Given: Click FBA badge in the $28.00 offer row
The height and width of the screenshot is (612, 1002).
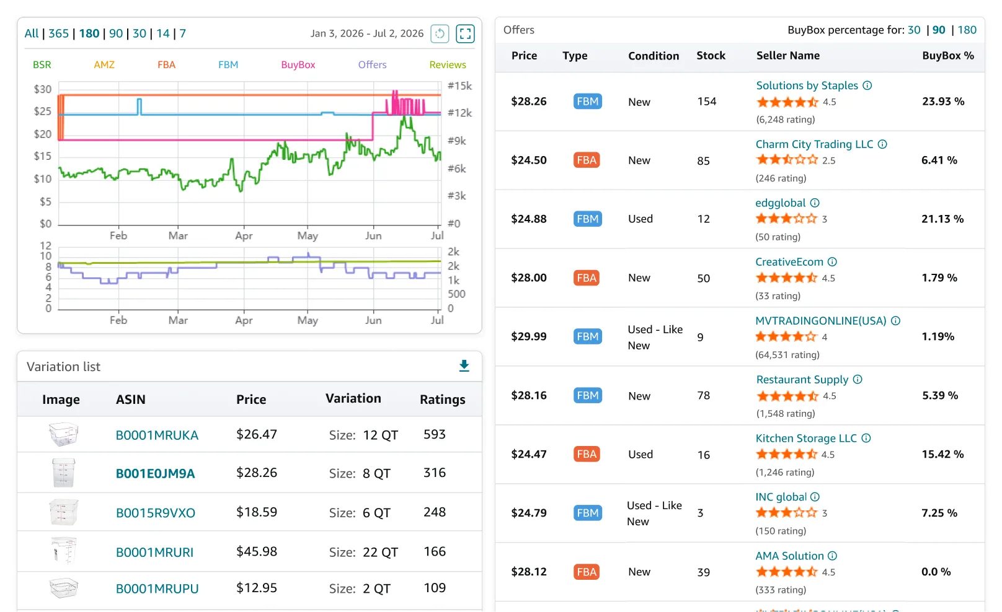Looking at the screenshot, I should coord(587,278).
